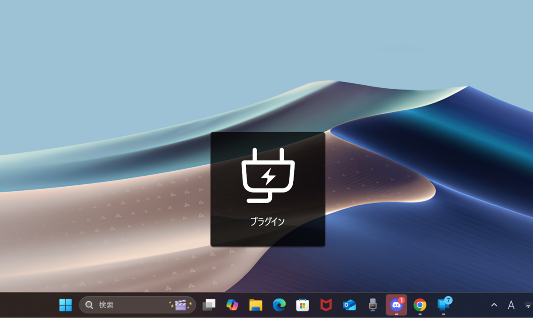The width and height of the screenshot is (533, 322).
Task: Toggle the IME input mode A indicator
Action: pos(511,305)
